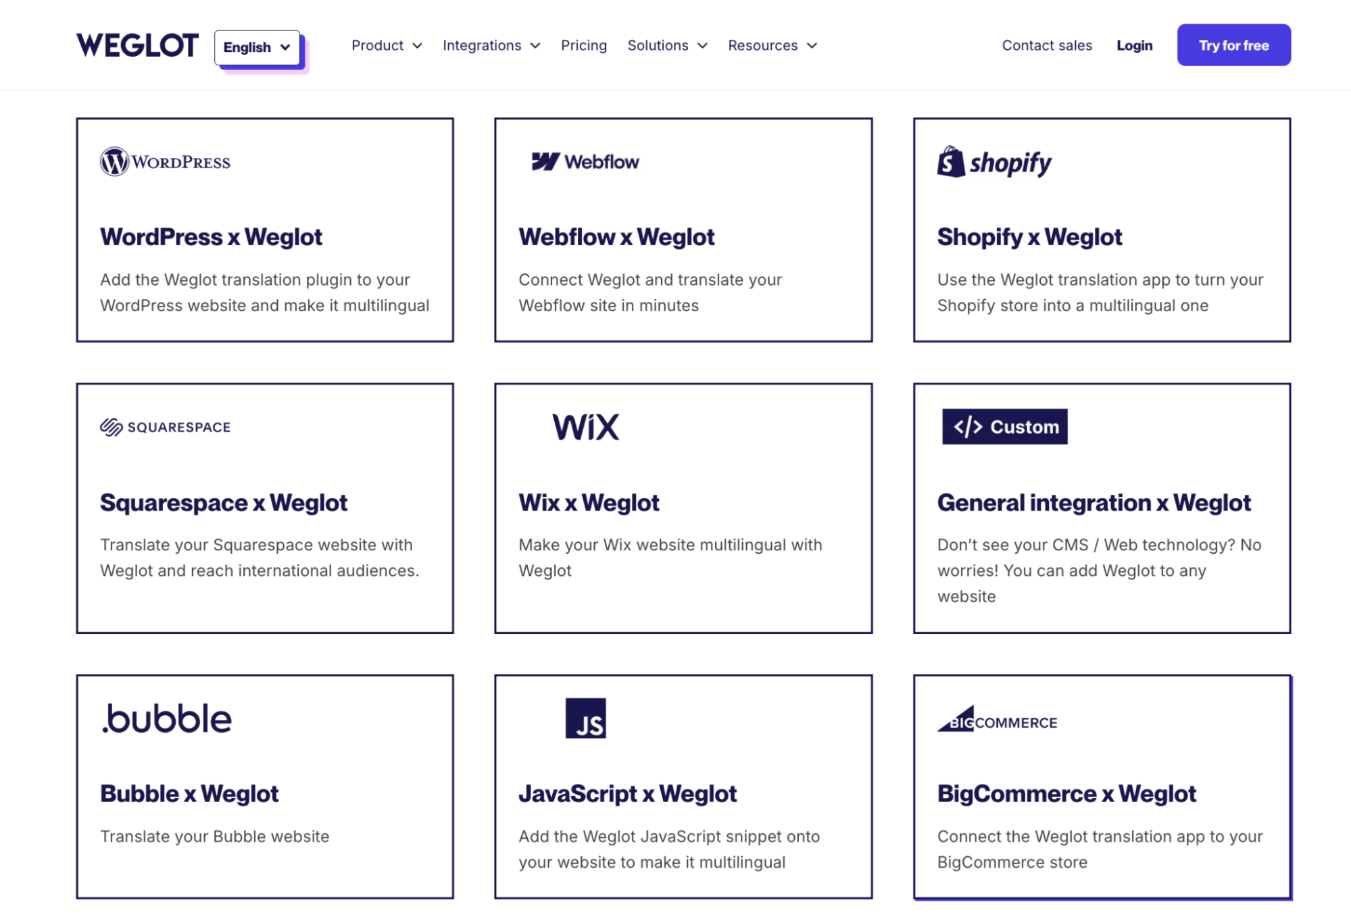The height and width of the screenshot is (919, 1351).
Task: Expand the Solutions menu
Action: [667, 45]
